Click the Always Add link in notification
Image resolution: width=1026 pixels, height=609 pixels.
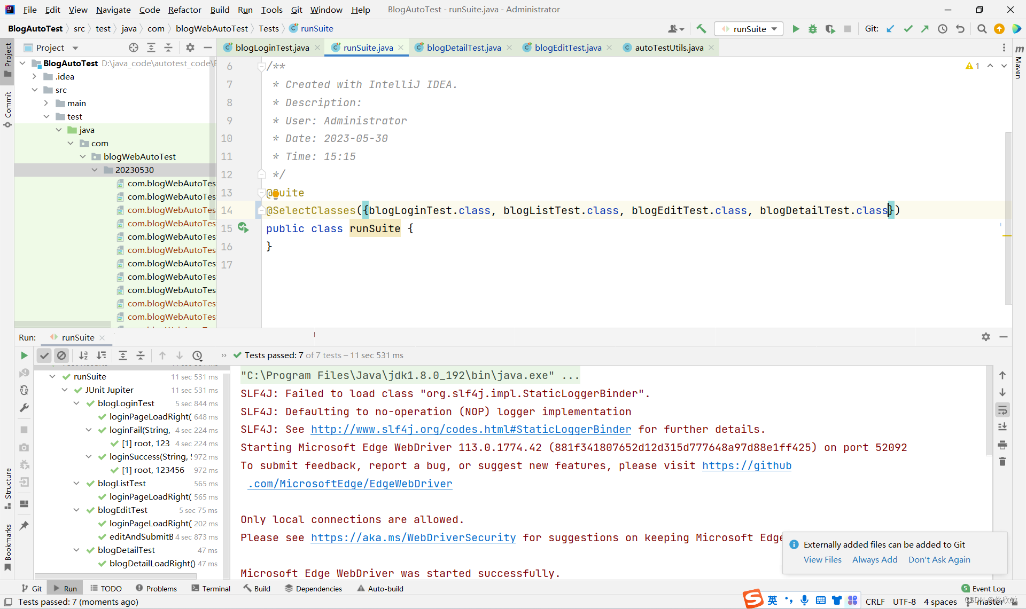pos(875,559)
